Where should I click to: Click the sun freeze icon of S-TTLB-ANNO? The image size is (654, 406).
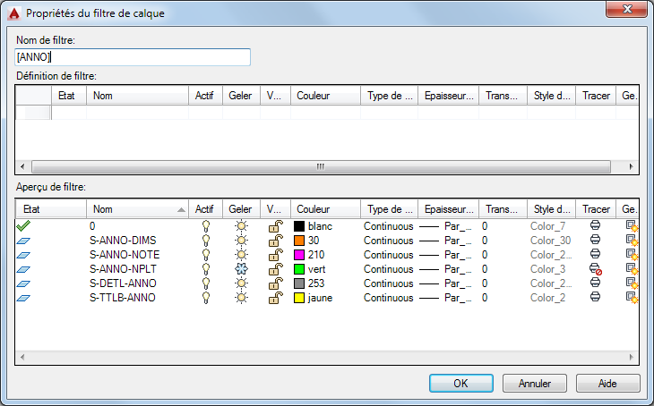pyautogui.click(x=241, y=298)
